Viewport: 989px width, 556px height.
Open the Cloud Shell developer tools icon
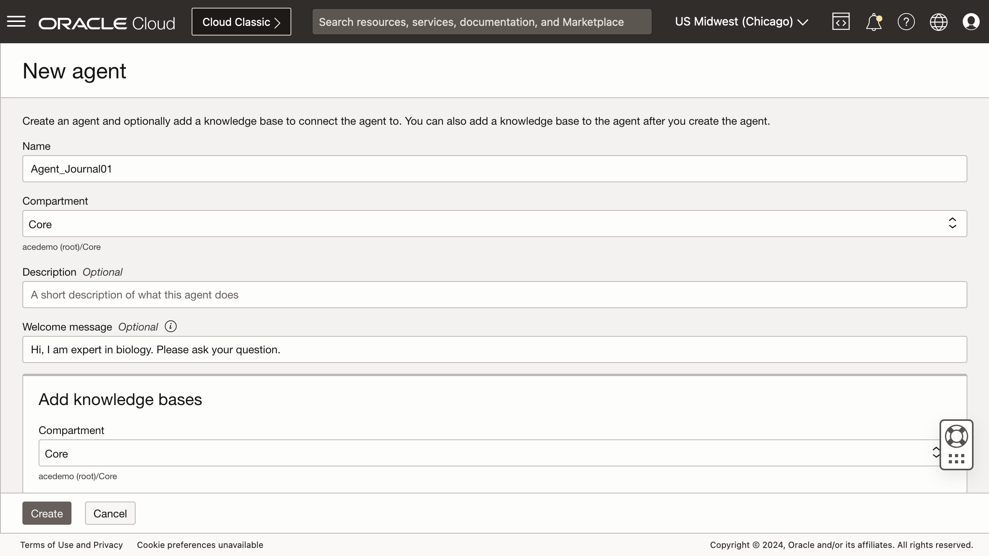point(841,22)
